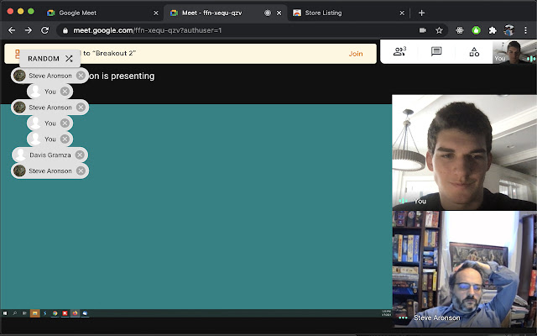537x336 pixels.
Task: Open a new browser tab
Action: point(421,13)
